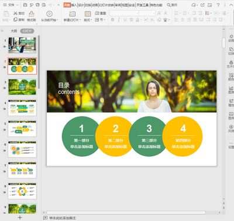Toggle Underline formatting
Viewport: 234px width, 221px height.
click(125, 20)
